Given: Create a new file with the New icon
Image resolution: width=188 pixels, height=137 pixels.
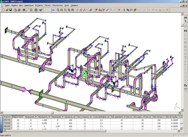Looking at the screenshot, I should 3,10.
